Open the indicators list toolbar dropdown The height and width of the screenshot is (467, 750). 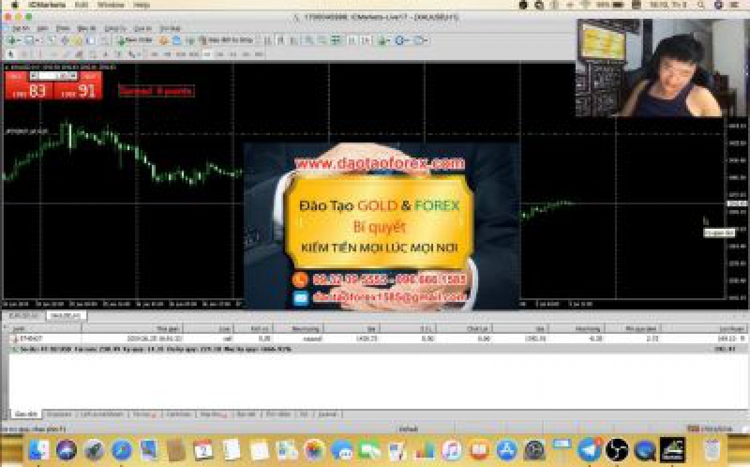(x=384, y=40)
